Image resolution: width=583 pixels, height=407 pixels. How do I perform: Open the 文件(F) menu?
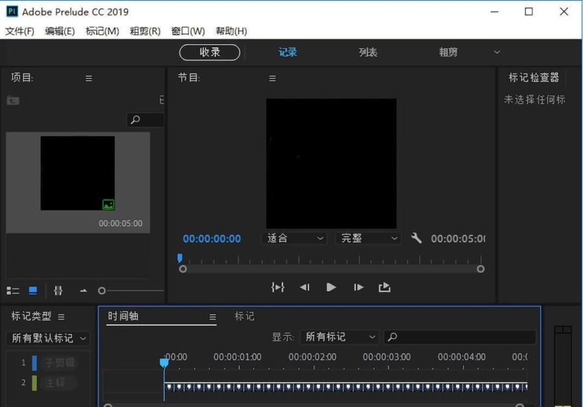point(19,31)
